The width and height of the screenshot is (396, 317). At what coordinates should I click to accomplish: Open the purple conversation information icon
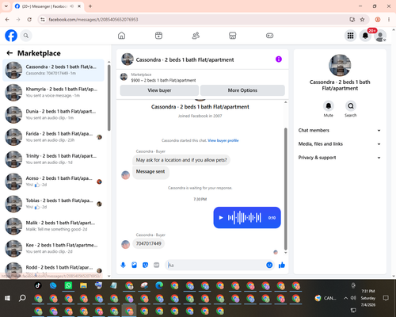[x=279, y=59]
